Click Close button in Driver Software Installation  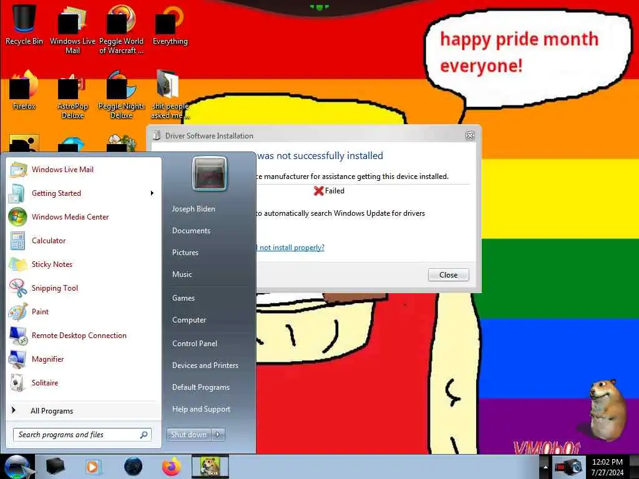pos(448,275)
